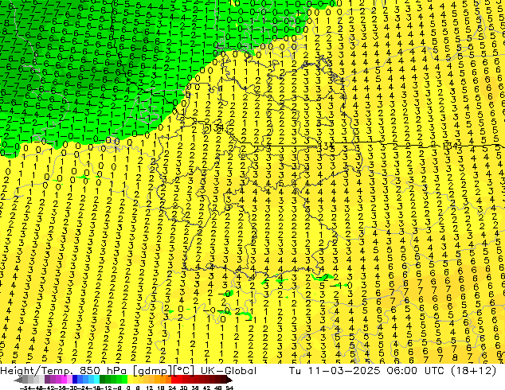Click the middle '134' contour label on the map
The image size is (505, 390).
coord(326,146)
